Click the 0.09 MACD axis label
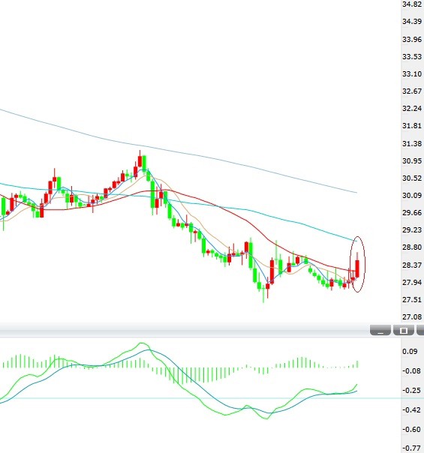 click(x=410, y=352)
